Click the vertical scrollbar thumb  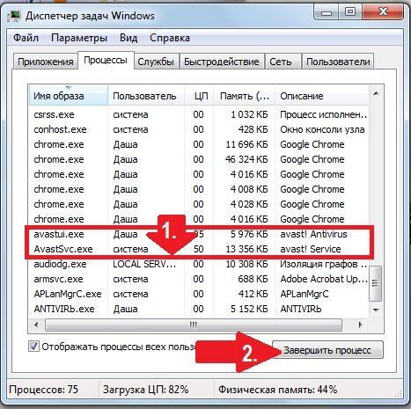[x=376, y=283]
